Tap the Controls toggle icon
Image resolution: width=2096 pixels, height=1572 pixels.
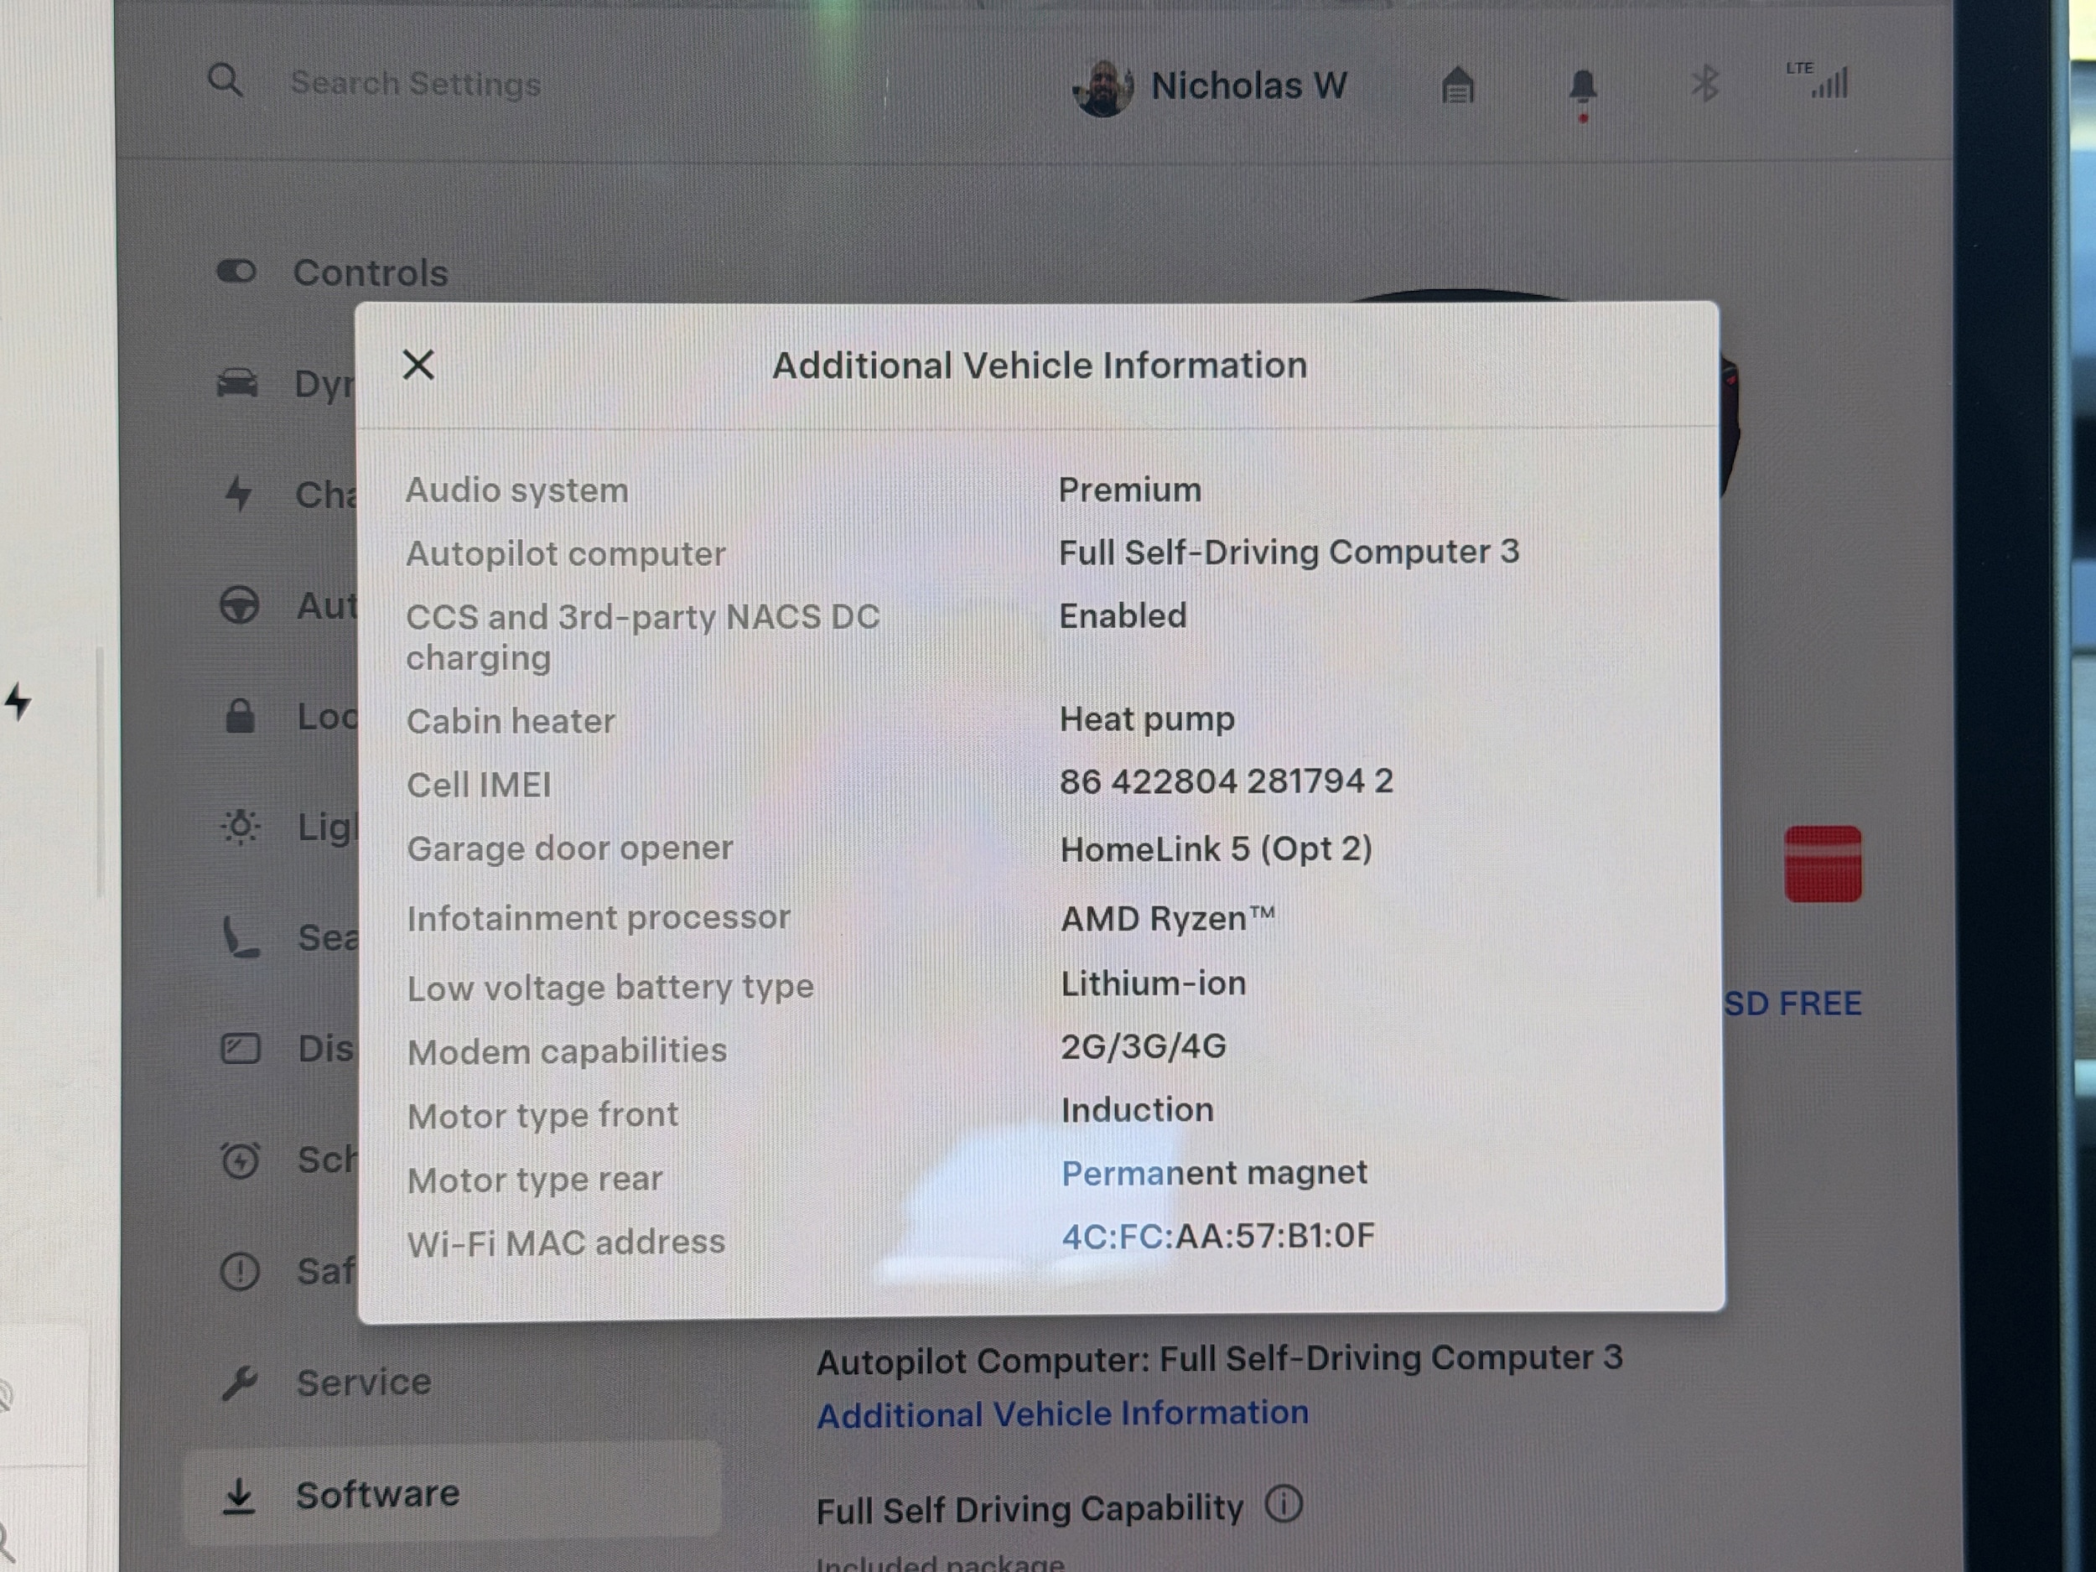tap(237, 272)
